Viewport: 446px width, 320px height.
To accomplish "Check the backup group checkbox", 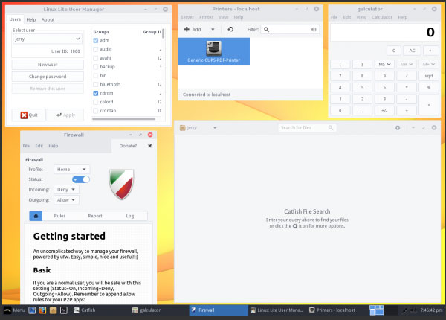I will [96, 67].
